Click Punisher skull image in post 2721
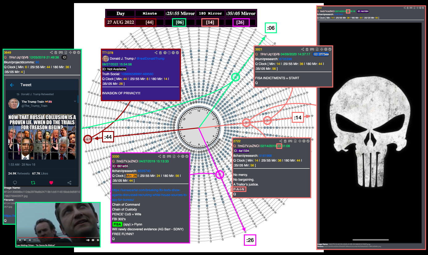 coord(371,132)
